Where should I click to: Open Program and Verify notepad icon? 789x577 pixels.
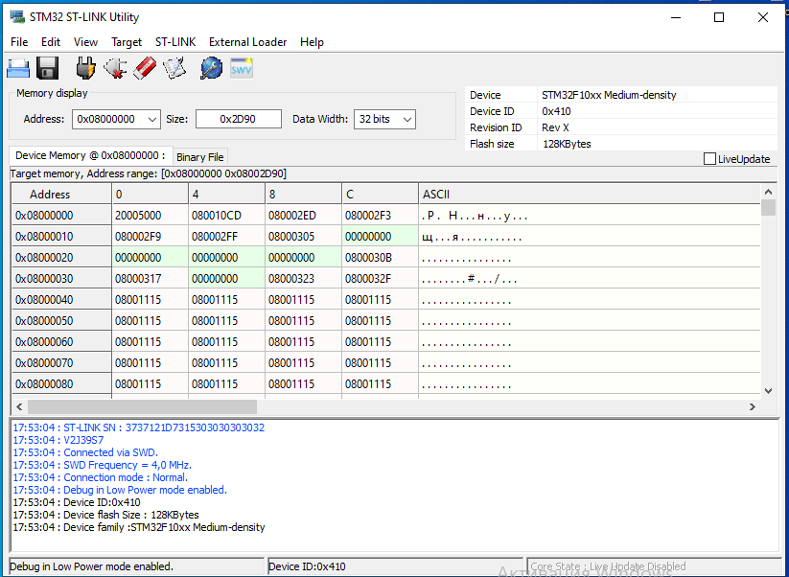click(x=174, y=68)
